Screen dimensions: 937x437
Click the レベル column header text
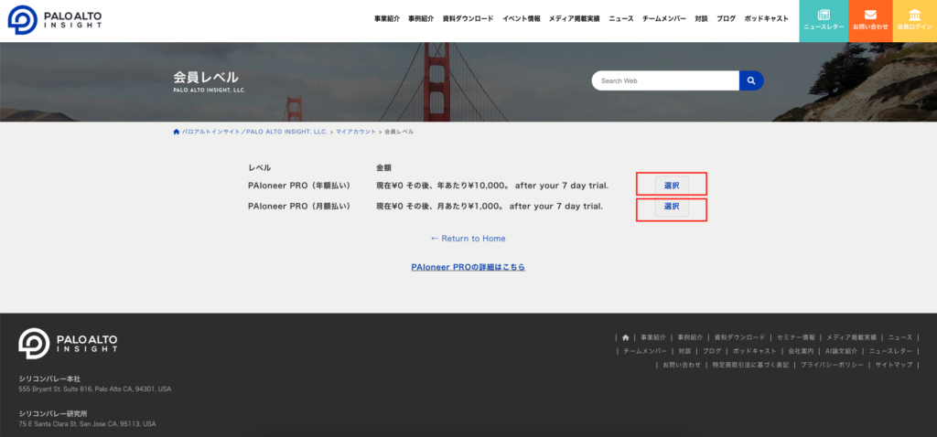point(259,167)
